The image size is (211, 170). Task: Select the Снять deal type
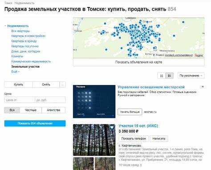(x=46, y=85)
